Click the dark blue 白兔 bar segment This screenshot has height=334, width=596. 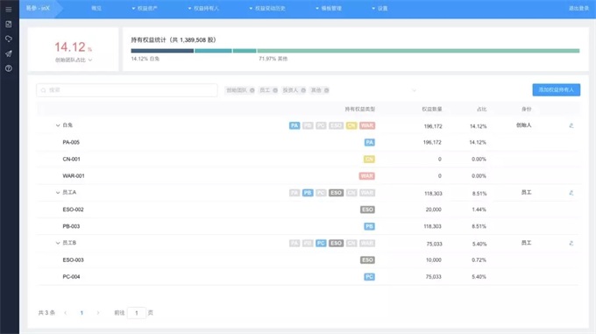click(x=162, y=51)
